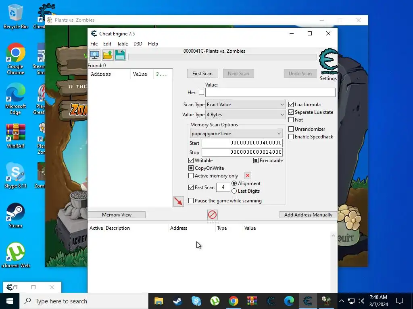Image resolution: width=413 pixels, height=309 pixels.
Task: Open the notification center icon
Action: pos(400,301)
